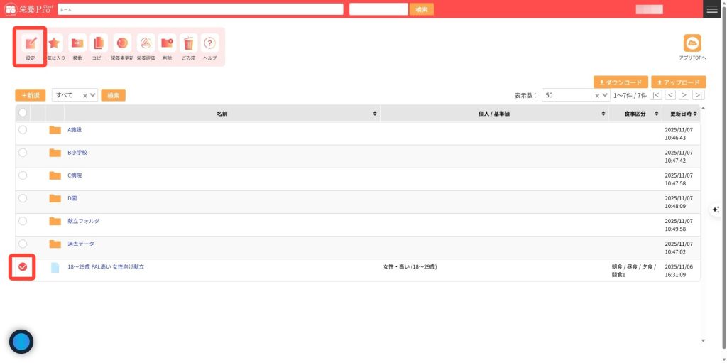Expand the すべて filter dropdown
Screen dimensions: 727x363
point(93,95)
